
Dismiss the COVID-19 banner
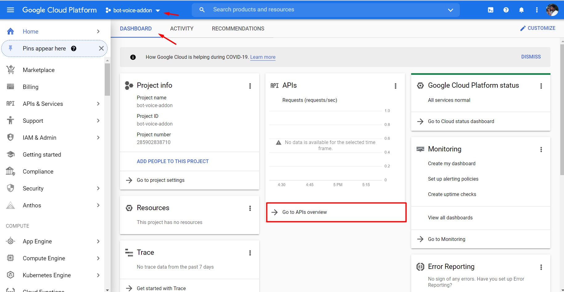point(531,57)
